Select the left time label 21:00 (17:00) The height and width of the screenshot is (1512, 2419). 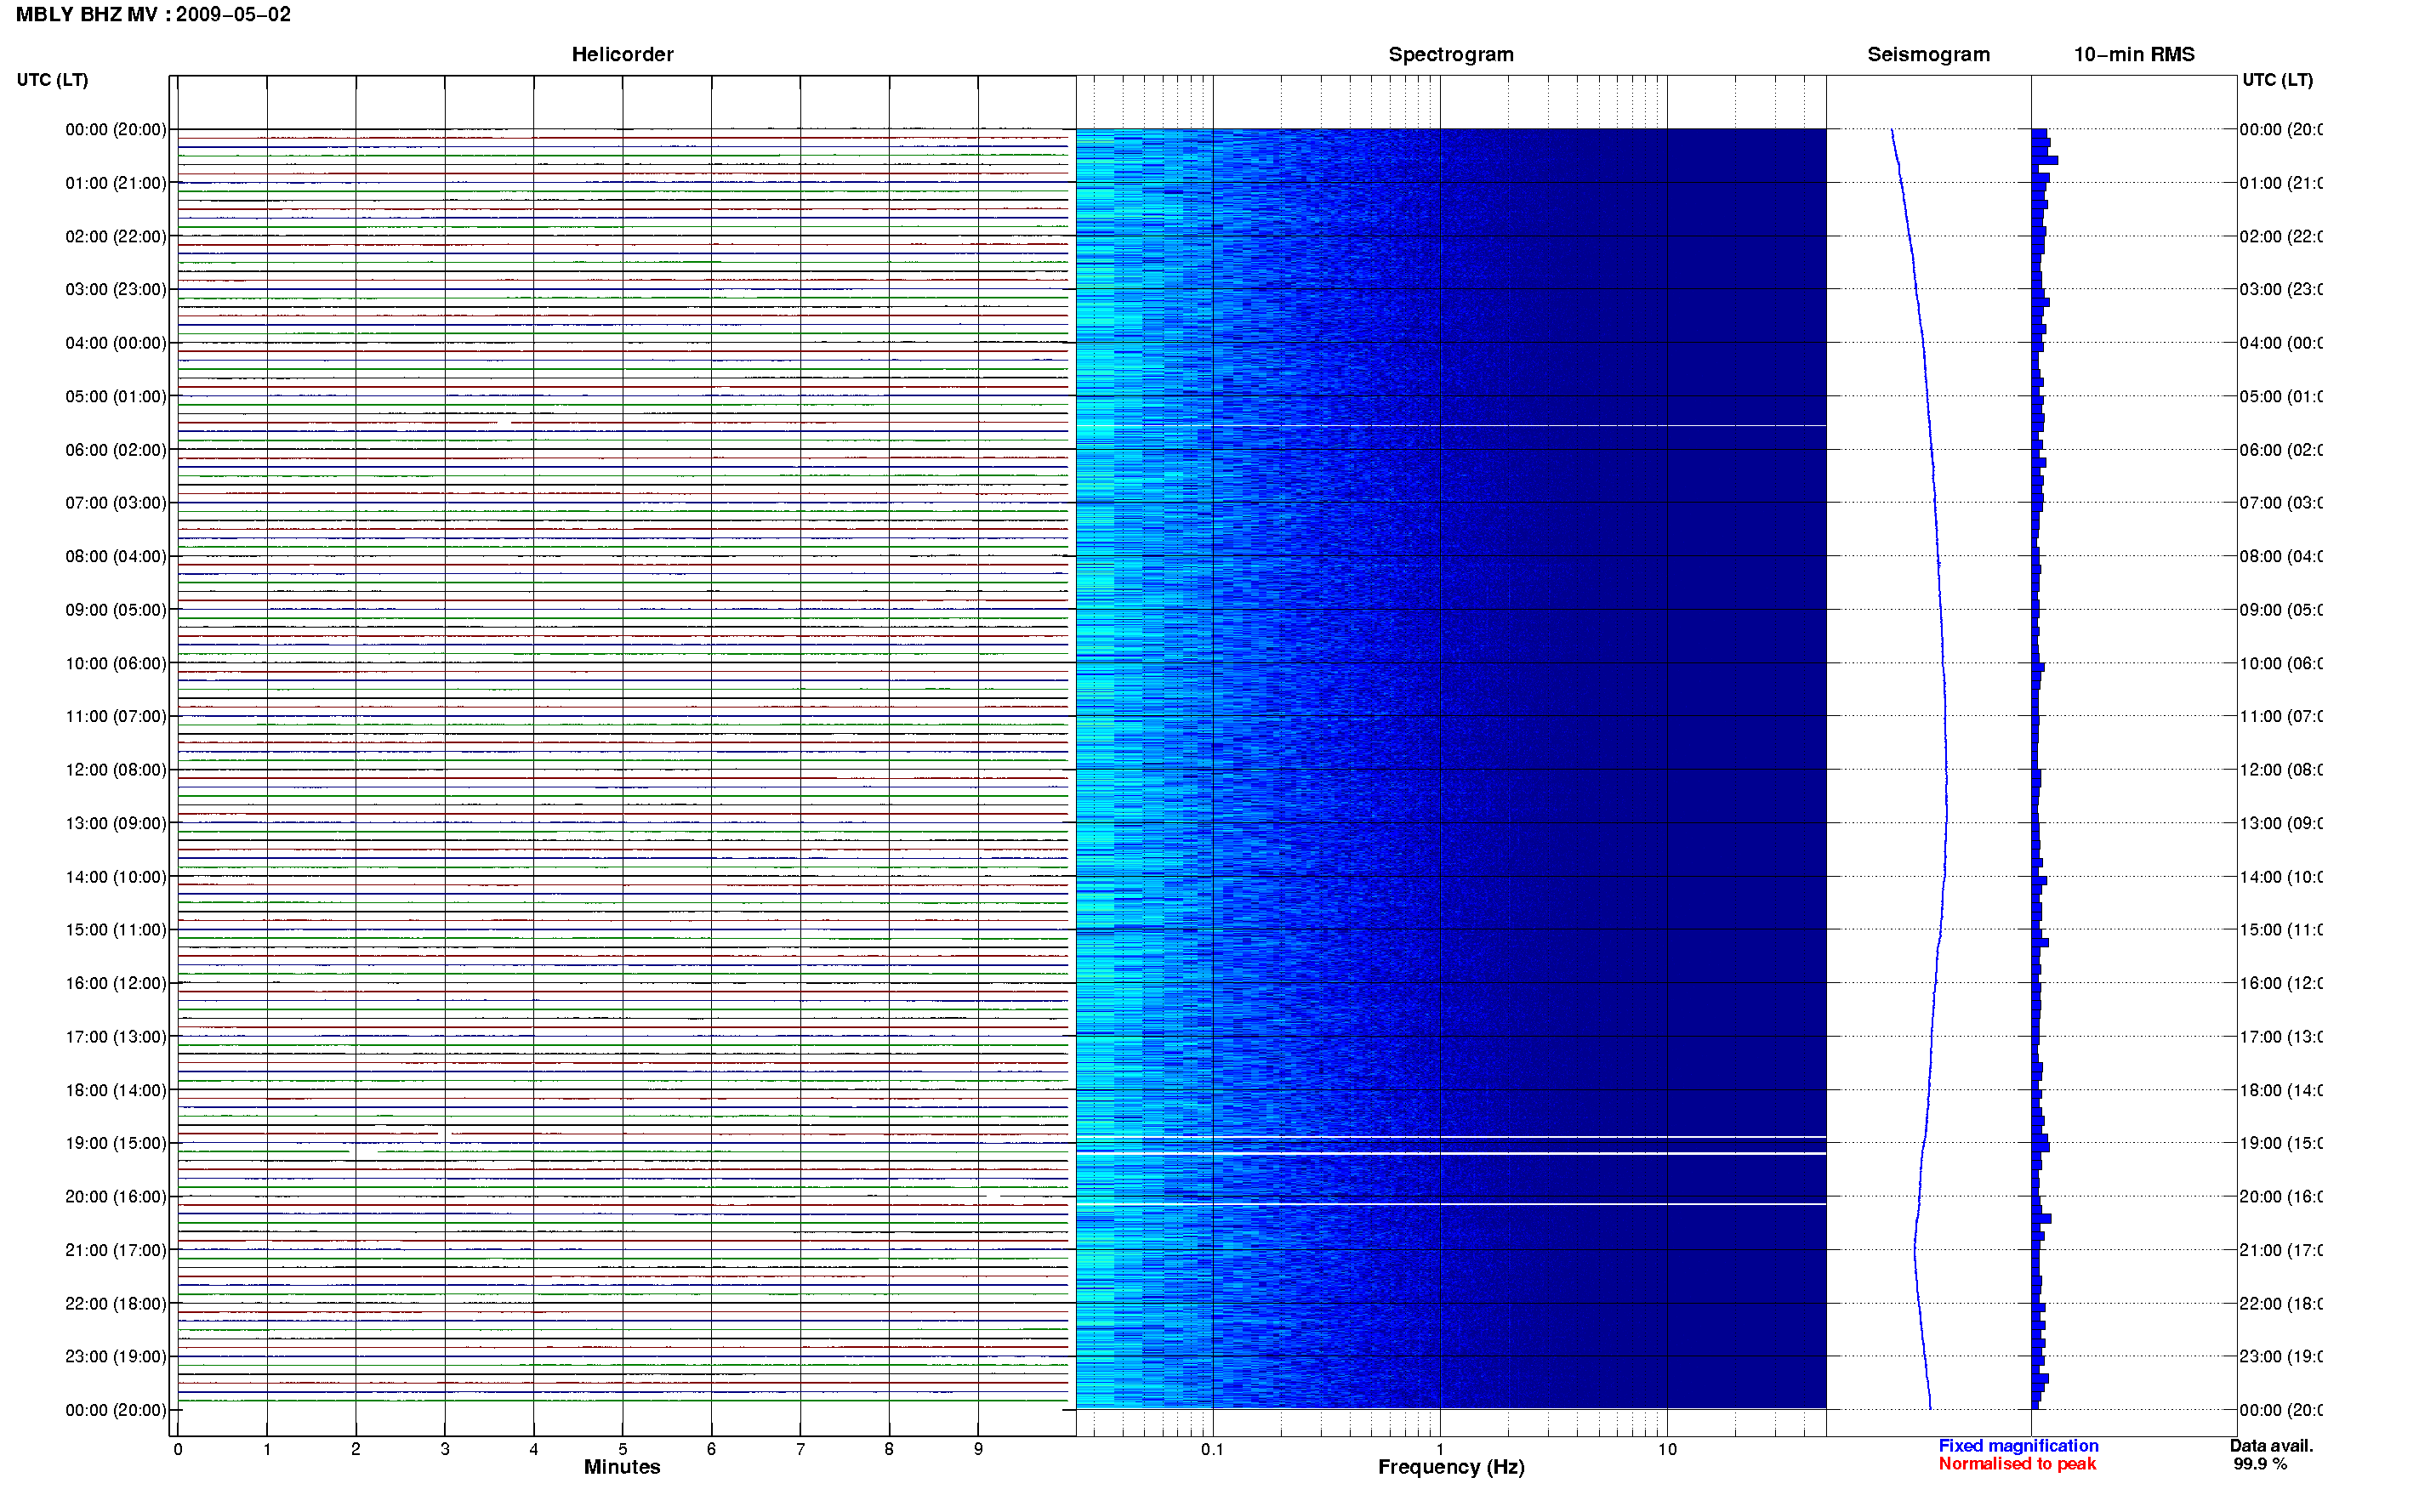(116, 1250)
